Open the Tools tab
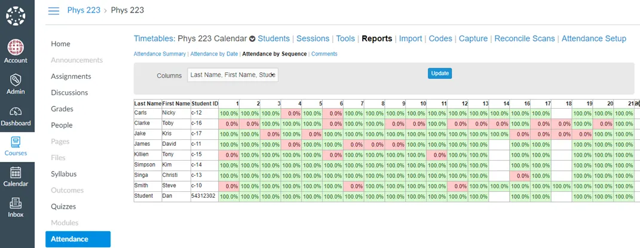 [x=345, y=38]
